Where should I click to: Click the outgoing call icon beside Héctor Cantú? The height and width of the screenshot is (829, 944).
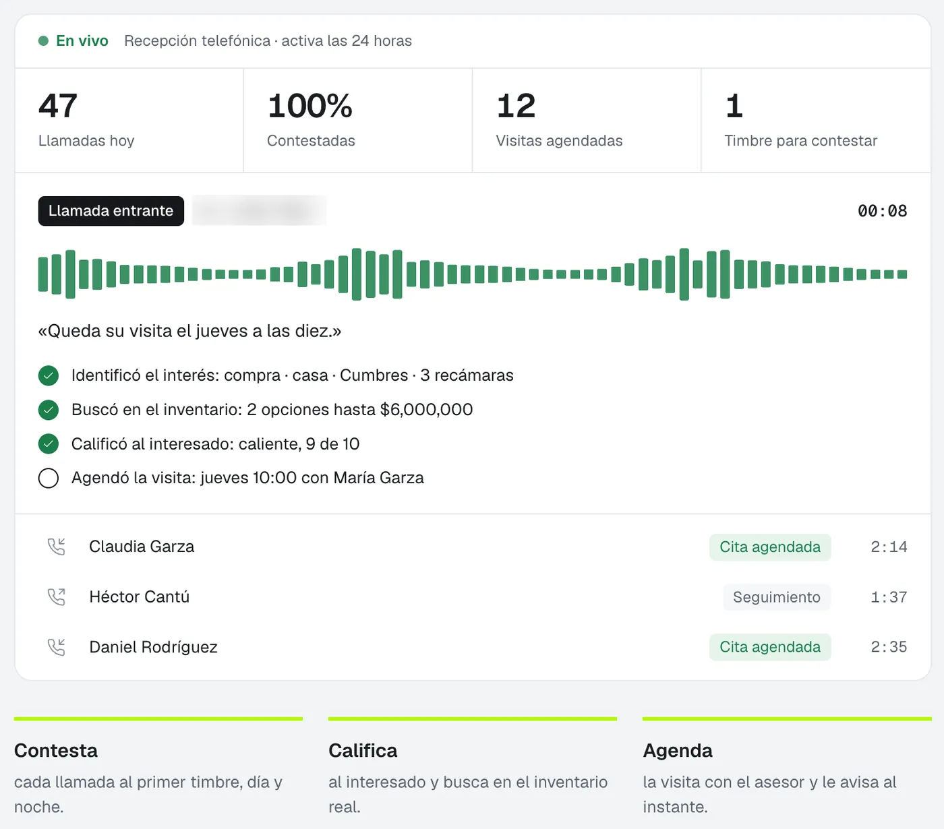[57, 597]
